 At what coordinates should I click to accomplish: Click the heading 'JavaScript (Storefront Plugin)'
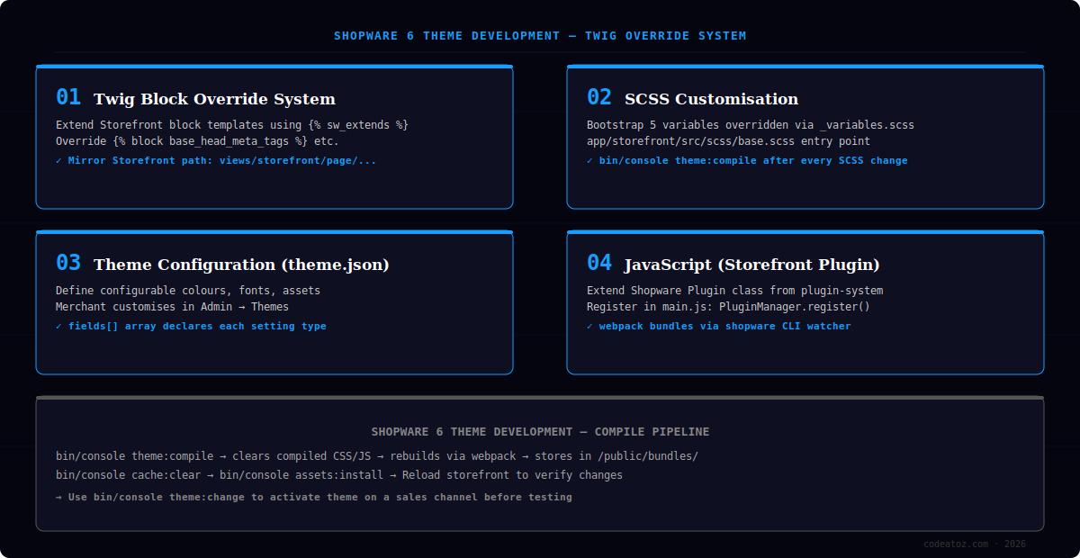click(751, 265)
